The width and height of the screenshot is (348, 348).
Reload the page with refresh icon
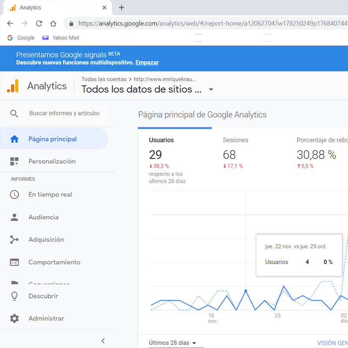[39, 23]
